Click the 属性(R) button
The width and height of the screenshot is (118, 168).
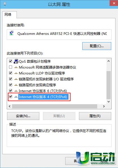click(95, 116)
